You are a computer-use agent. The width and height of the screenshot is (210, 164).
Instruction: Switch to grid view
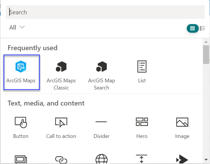tap(192, 28)
